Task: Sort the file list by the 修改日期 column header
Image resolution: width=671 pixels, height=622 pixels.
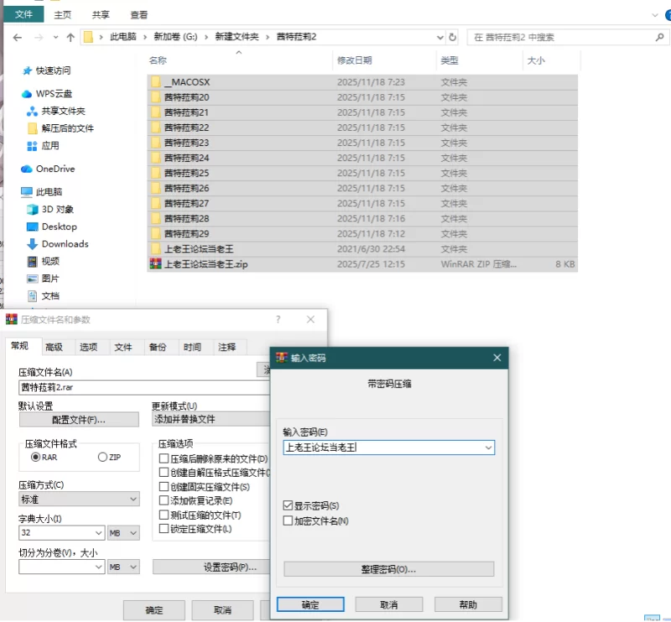Action: pos(354,60)
